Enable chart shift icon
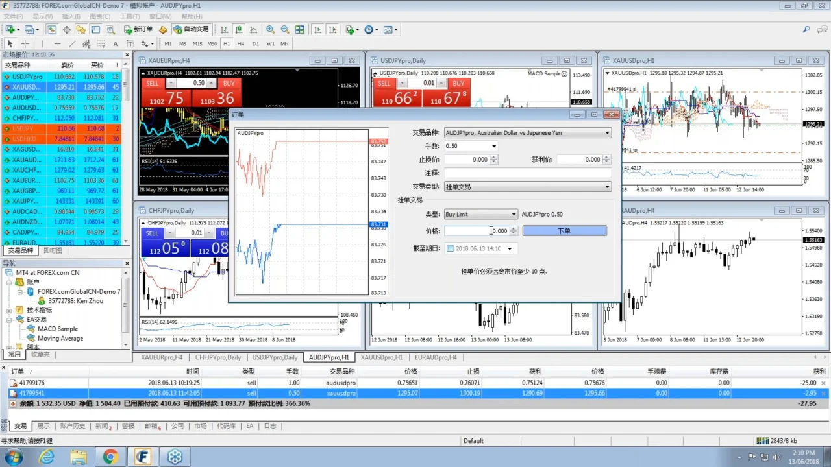Screen dimensions: 831x467 click(x=332, y=29)
